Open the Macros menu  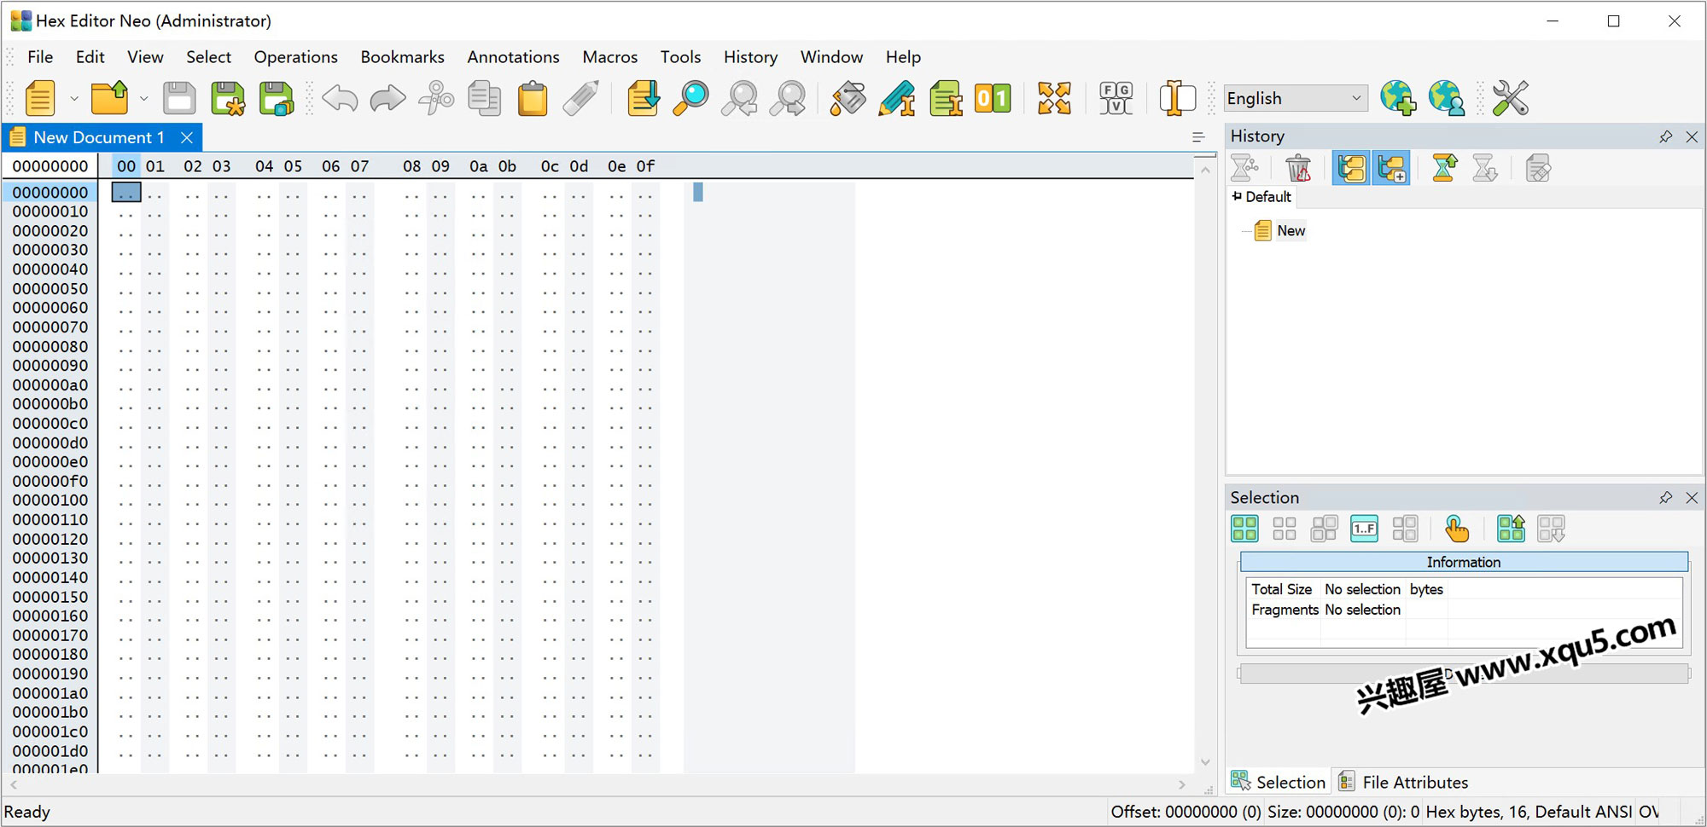pos(609,57)
